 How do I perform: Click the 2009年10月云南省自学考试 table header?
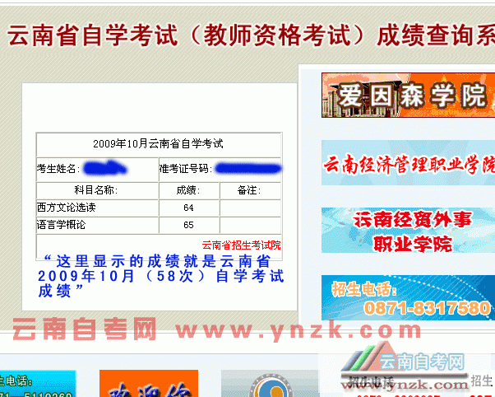pyautogui.click(x=158, y=143)
